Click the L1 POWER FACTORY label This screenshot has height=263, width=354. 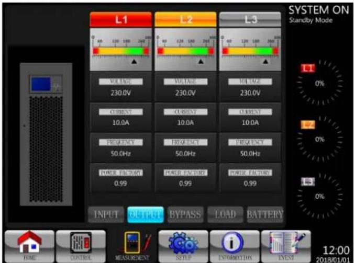[121, 173]
